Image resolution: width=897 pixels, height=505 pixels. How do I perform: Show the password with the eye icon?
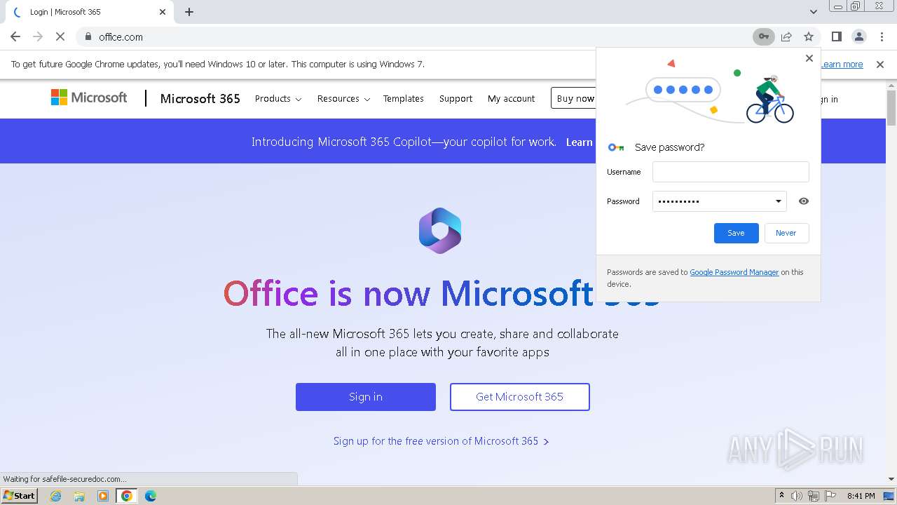(804, 201)
